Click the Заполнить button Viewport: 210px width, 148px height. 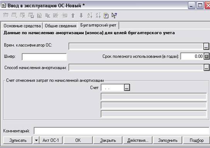pos(168,140)
